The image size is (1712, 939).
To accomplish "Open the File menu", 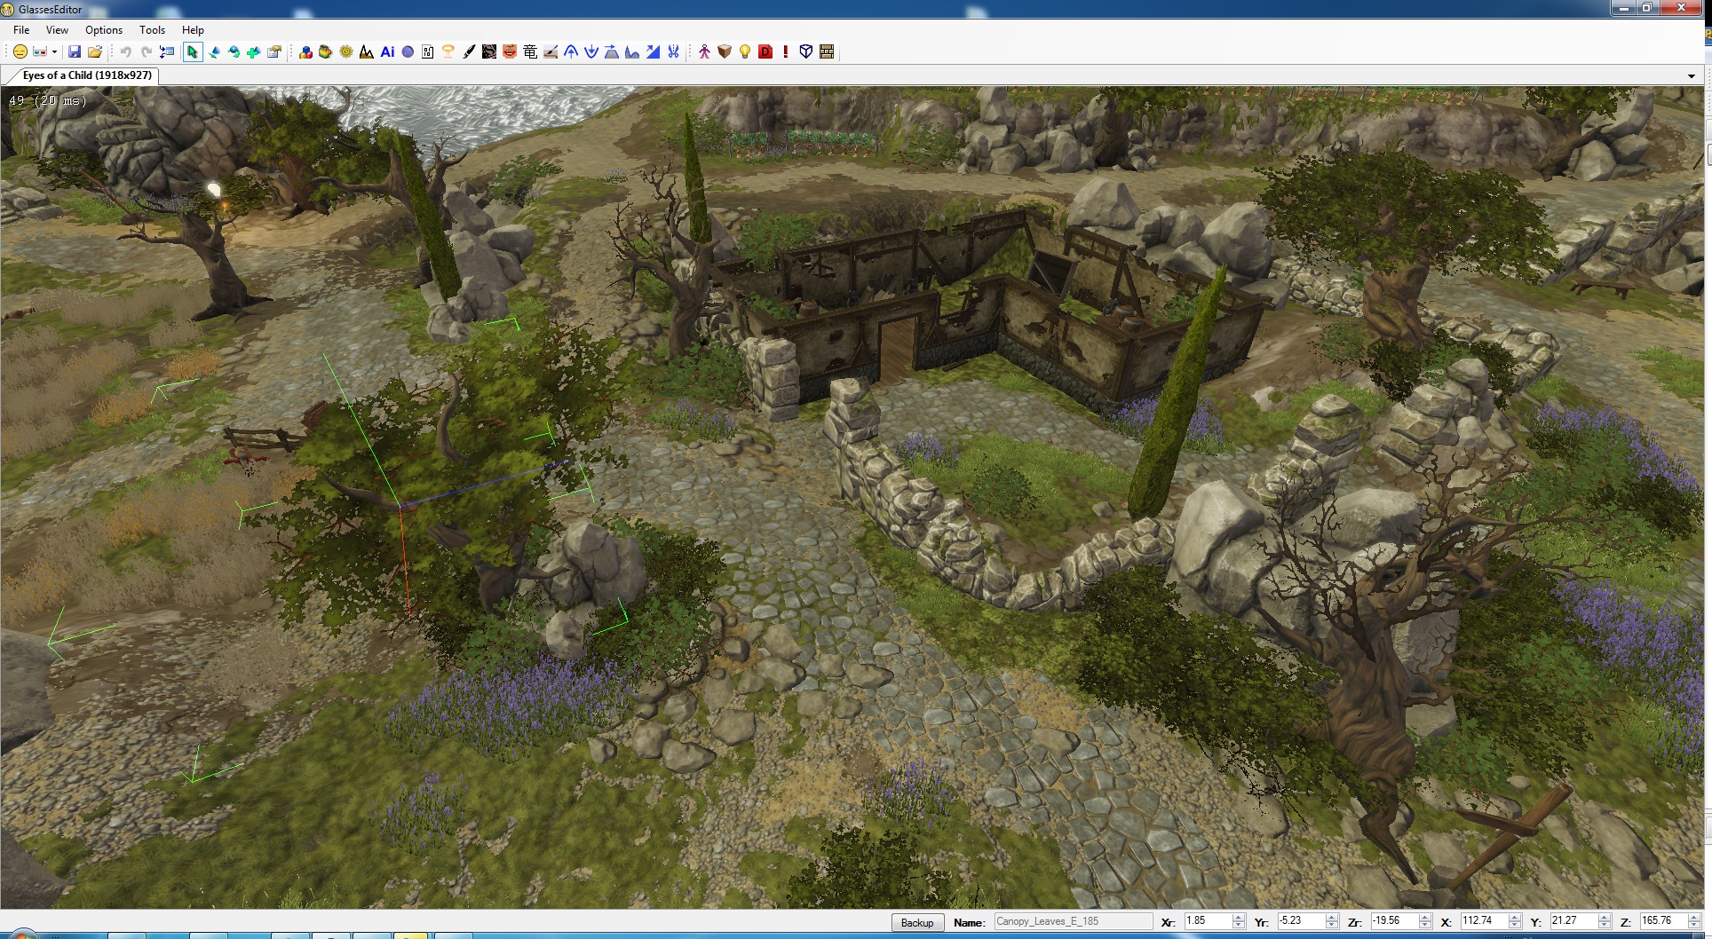I will pos(21,30).
